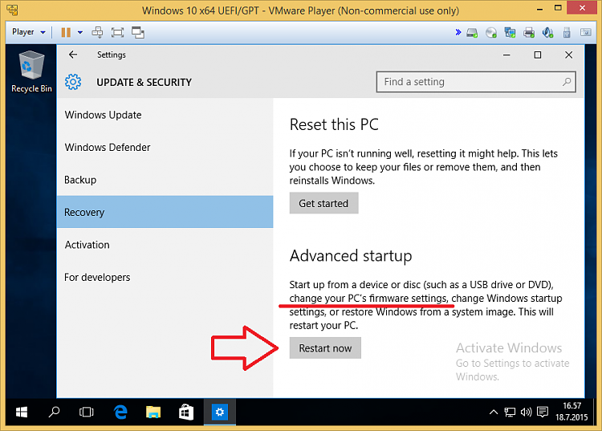Close the Settings window

coord(568,55)
